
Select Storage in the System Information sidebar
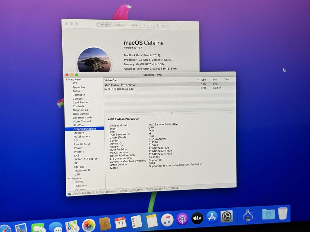(79, 167)
